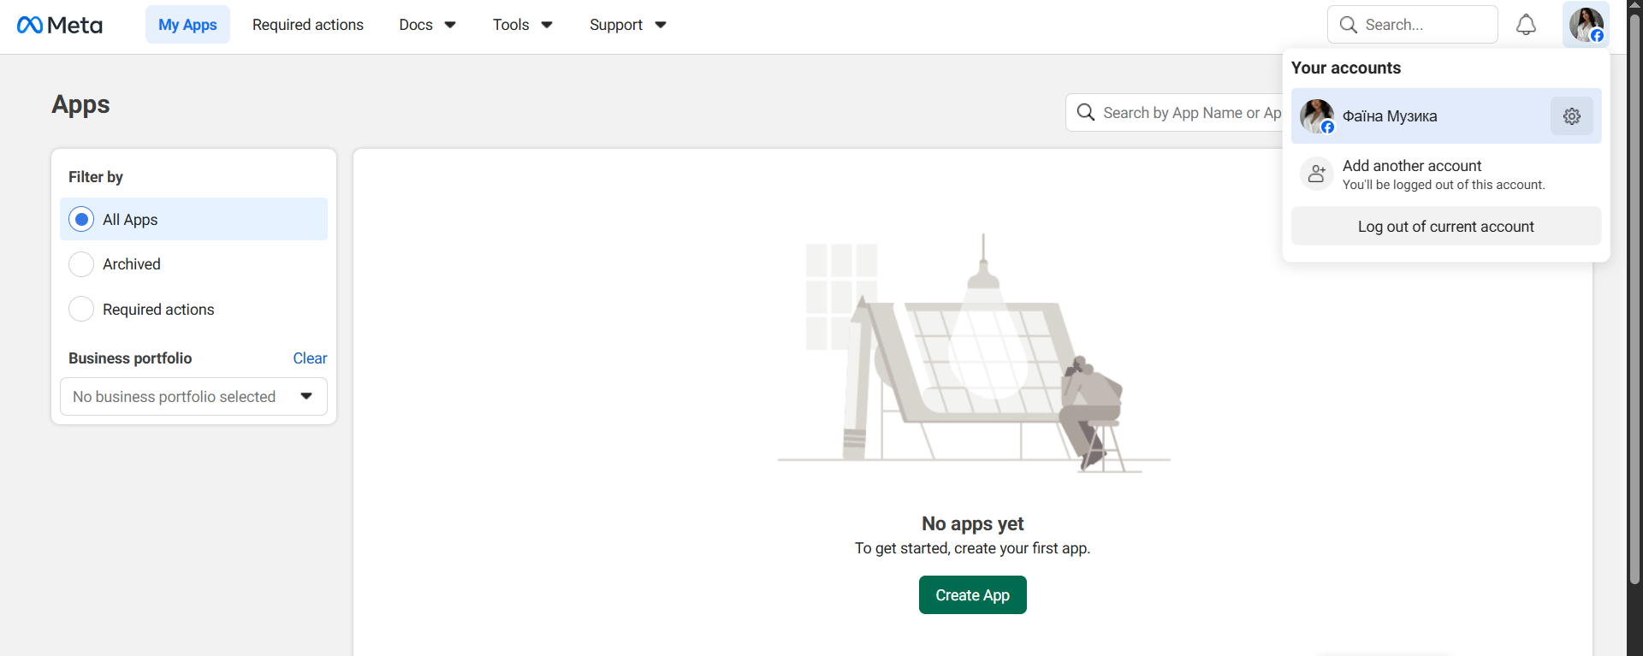This screenshot has width=1643, height=656.
Task: Open Required actions in top navigation
Action: click(x=308, y=25)
